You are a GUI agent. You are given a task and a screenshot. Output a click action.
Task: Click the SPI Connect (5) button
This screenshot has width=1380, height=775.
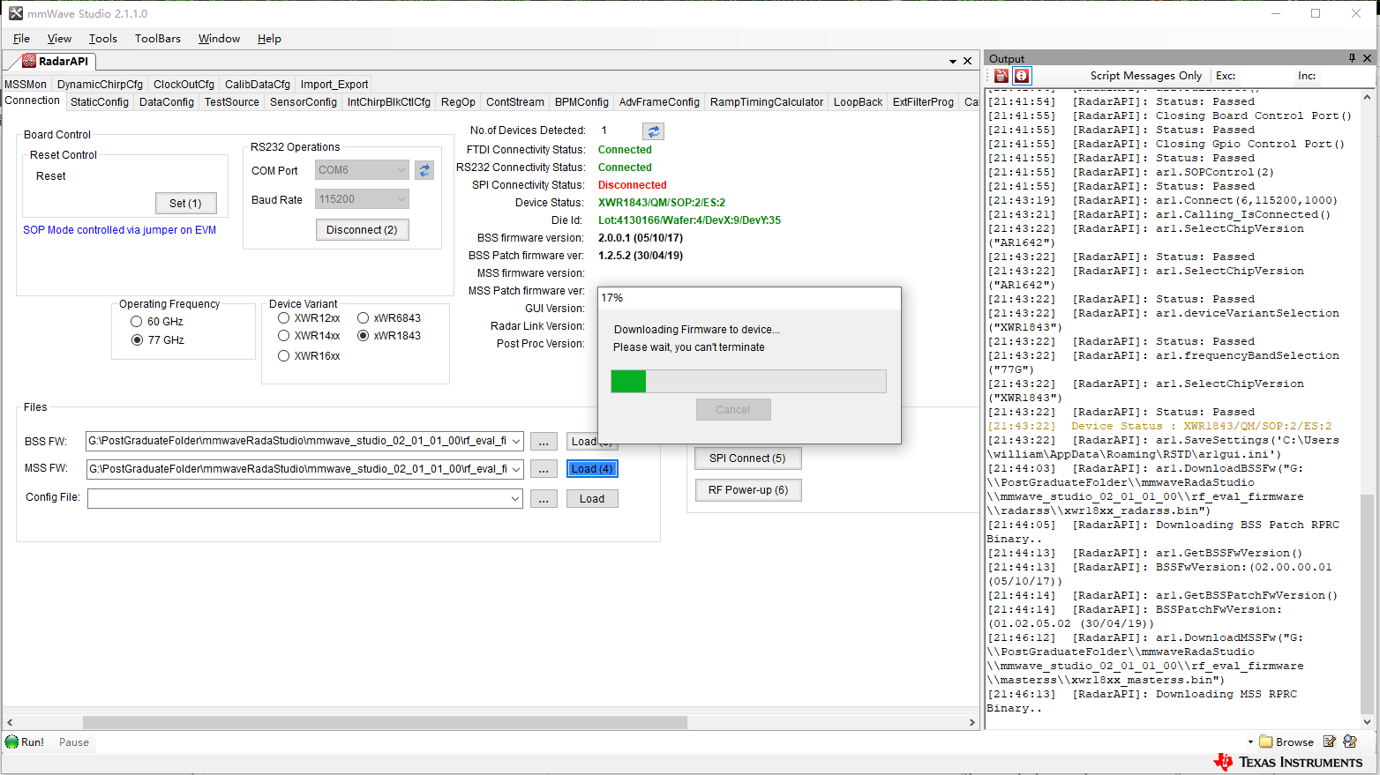tap(747, 458)
